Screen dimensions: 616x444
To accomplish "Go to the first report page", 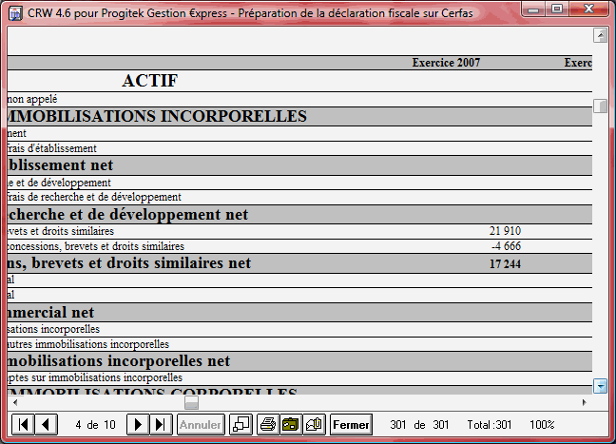I will (x=24, y=424).
